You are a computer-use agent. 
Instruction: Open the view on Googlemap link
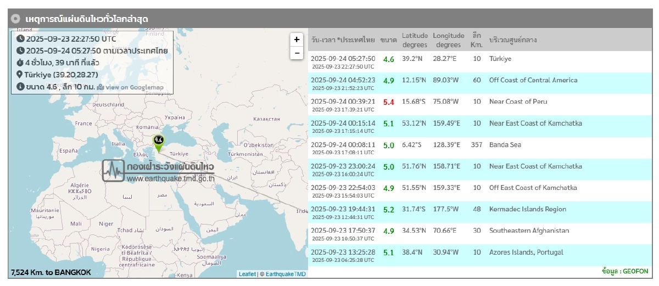tap(130, 87)
